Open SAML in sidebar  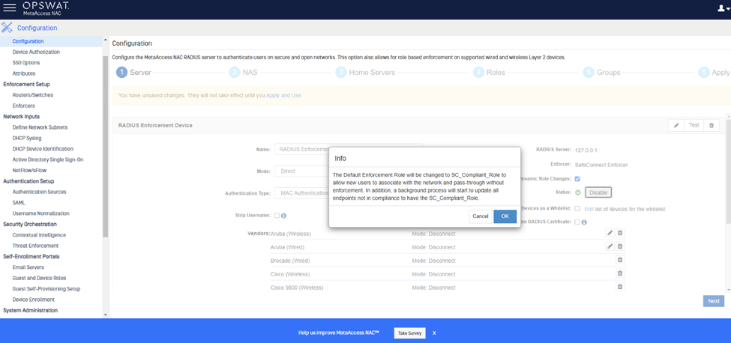click(19, 203)
